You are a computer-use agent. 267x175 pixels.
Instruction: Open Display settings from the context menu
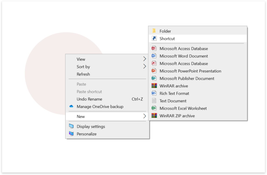tap(91, 126)
